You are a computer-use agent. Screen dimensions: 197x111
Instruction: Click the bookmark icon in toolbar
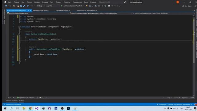click(x=109, y=6)
